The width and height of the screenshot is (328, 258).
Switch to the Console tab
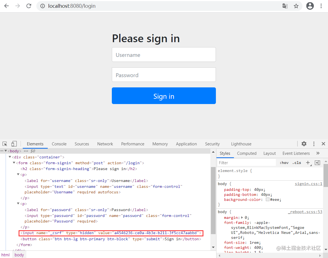(x=59, y=144)
